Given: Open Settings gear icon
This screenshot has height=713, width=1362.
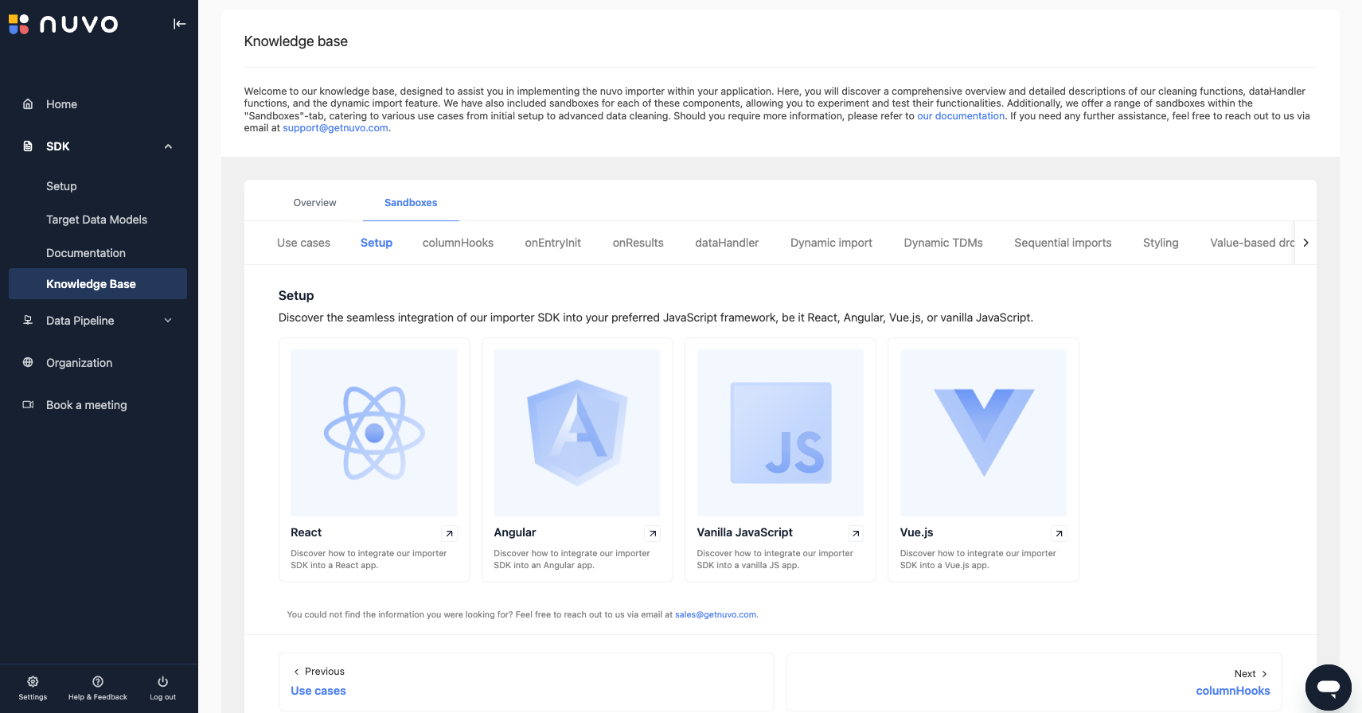Looking at the screenshot, I should click(33, 681).
